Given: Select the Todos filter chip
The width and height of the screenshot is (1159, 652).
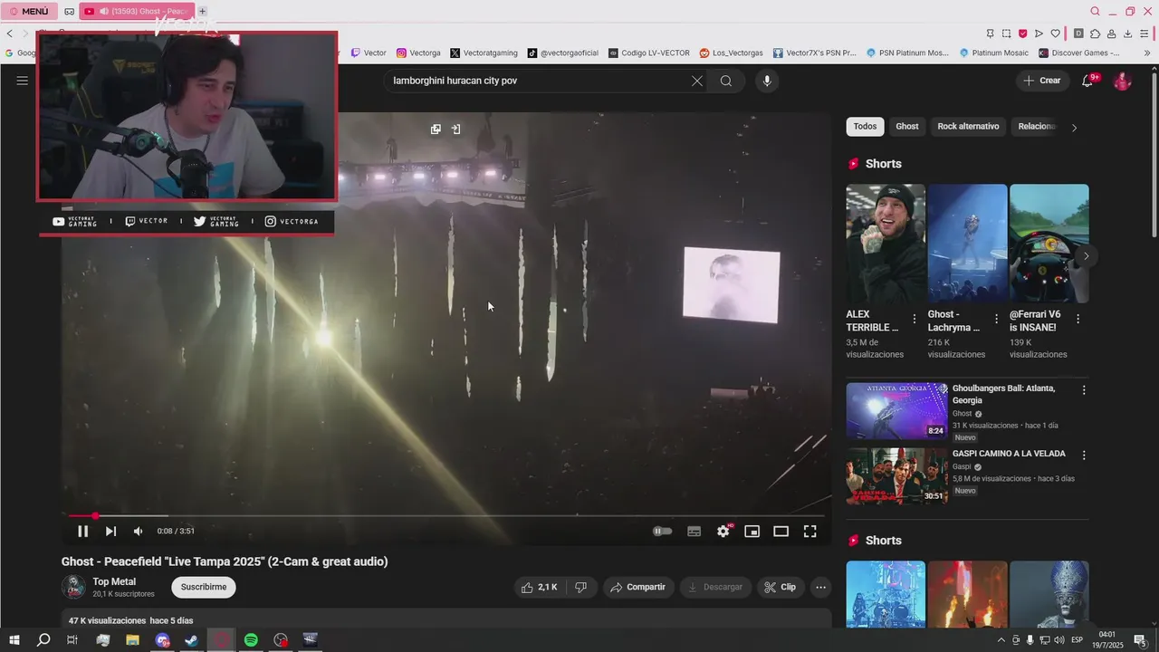Looking at the screenshot, I should click(x=865, y=126).
